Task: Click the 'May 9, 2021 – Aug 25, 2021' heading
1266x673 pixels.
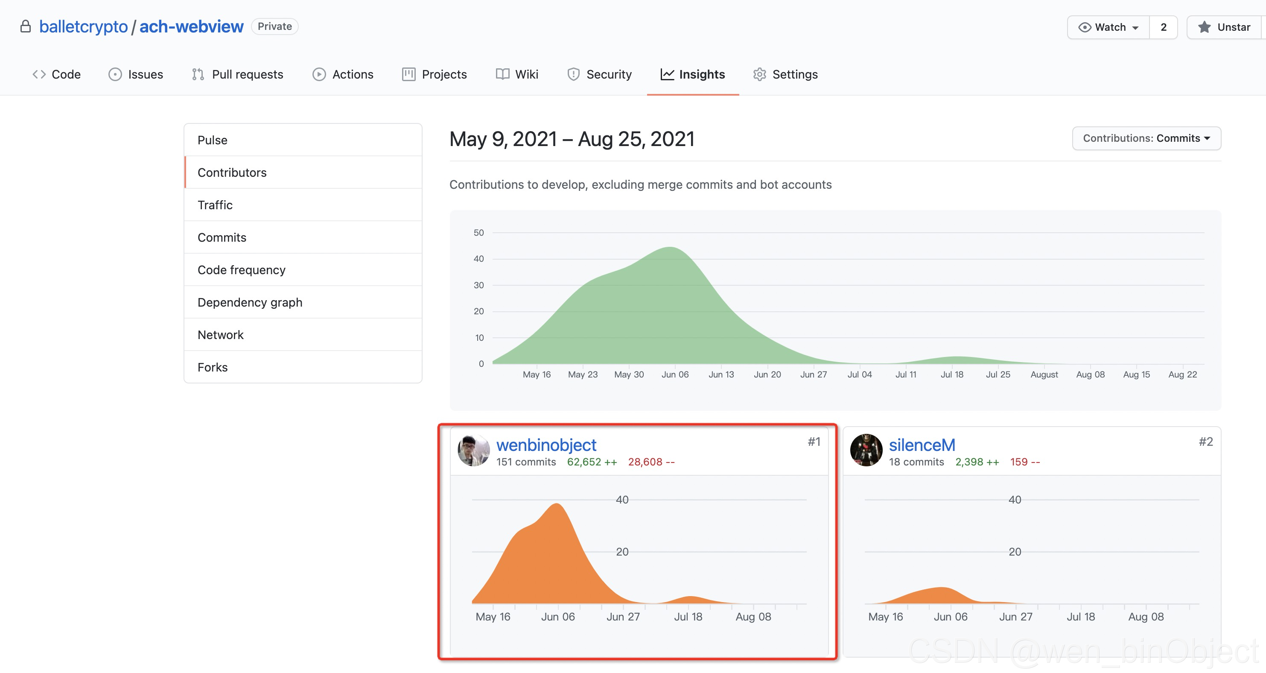Action: 572,139
